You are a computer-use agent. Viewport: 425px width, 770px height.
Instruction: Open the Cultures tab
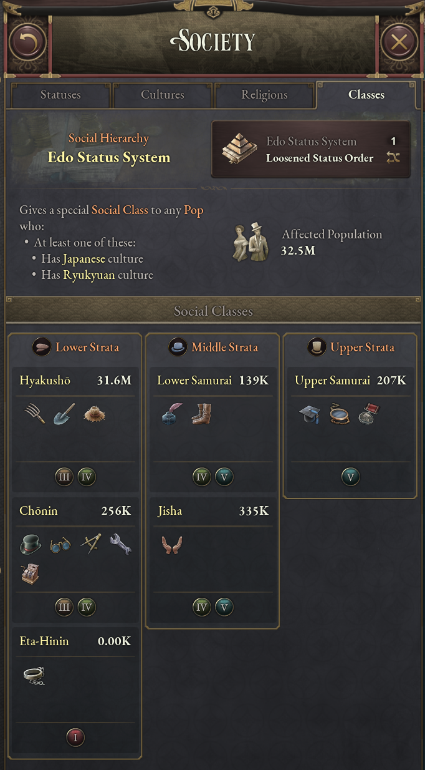163,95
